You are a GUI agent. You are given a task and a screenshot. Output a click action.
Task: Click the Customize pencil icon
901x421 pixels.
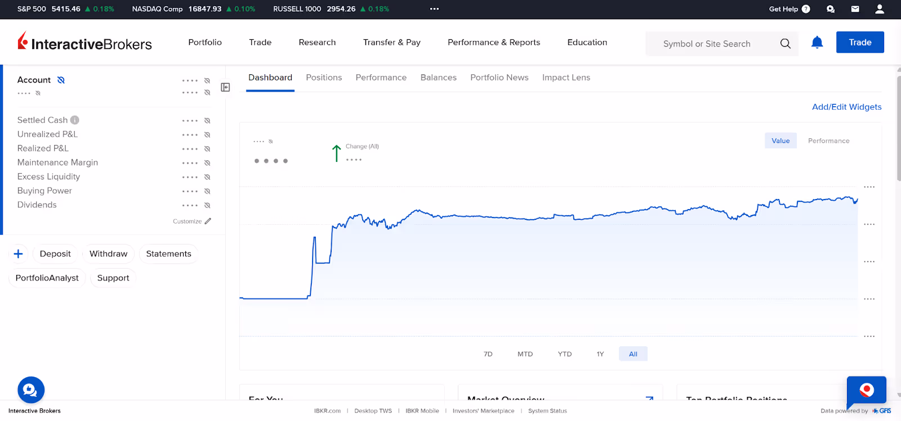point(208,221)
